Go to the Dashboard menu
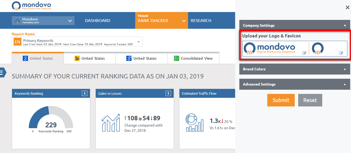 click(x=98, y=21)
